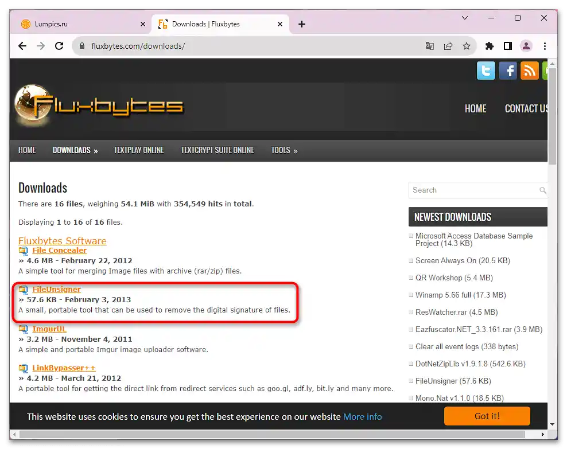Open Fluxbytes Twitter page icon
Viewport: 567px width, 449px height.
pyautogui.click(x=486, y=71)
